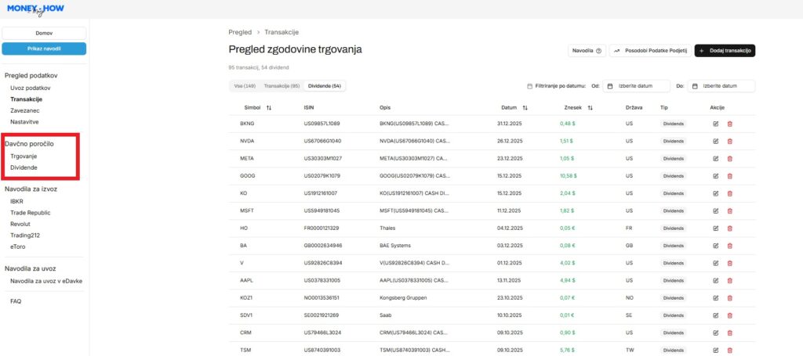803x356 pixels.
Task: Open the editor for the MSFT transaction
Action: coord(715,210)
